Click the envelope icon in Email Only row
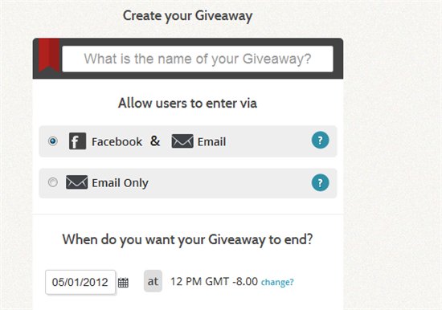Viewport: 442px width, 310px height. point(76,182)
